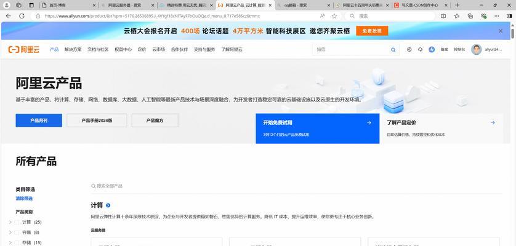
Task: Open a new tab with the plus icon
Action: coord(457,5)
